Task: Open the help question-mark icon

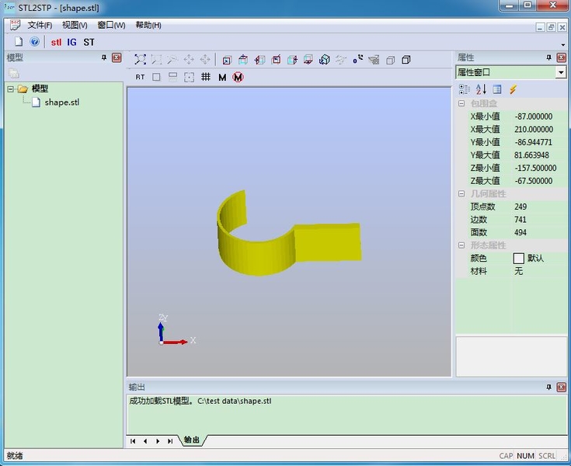Action: (35, 42)
